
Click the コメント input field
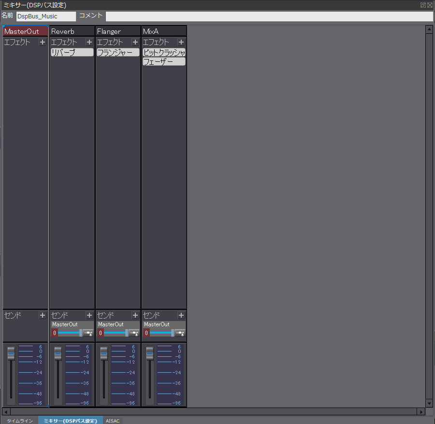coord(269,16)
